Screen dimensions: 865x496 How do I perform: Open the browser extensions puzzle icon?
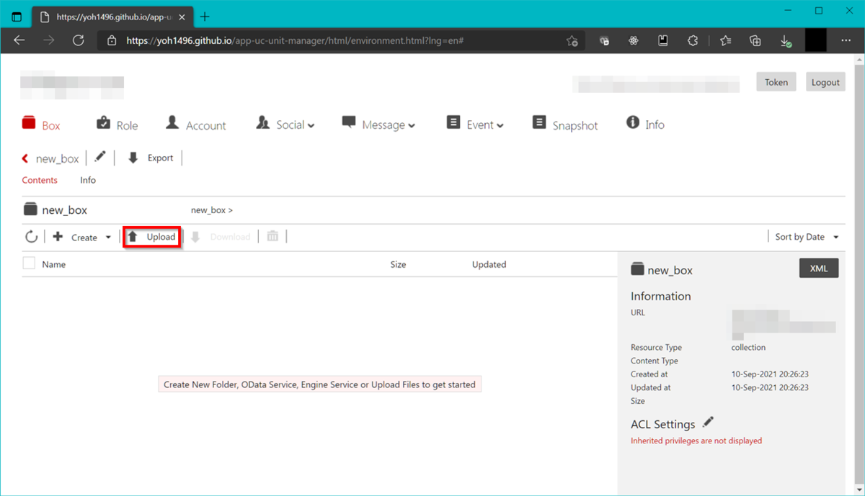click(x=693, y=41)
